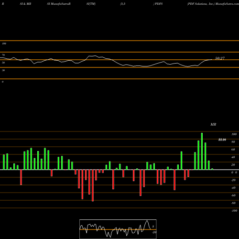The width and height of the screenshot is (239, 239).
Task: Click the -100 label on MR axis
Action: coord(234,211)
